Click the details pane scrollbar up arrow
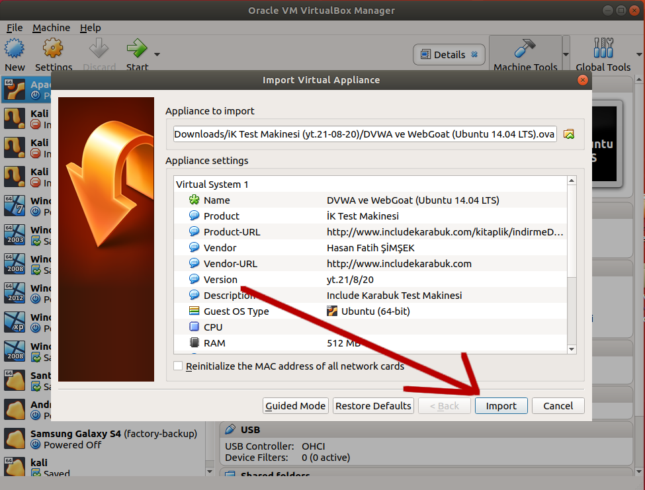The width and height of the screenshot is (645, 490). pos(639,79)
